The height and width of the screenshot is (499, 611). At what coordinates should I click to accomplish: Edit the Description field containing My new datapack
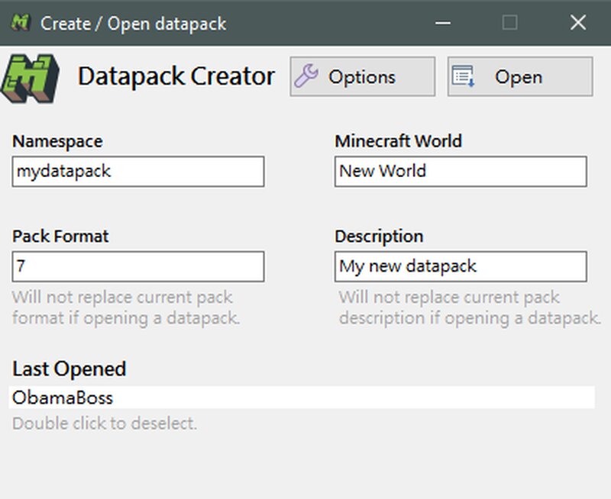pyautogui.click(x=461, y=266)
